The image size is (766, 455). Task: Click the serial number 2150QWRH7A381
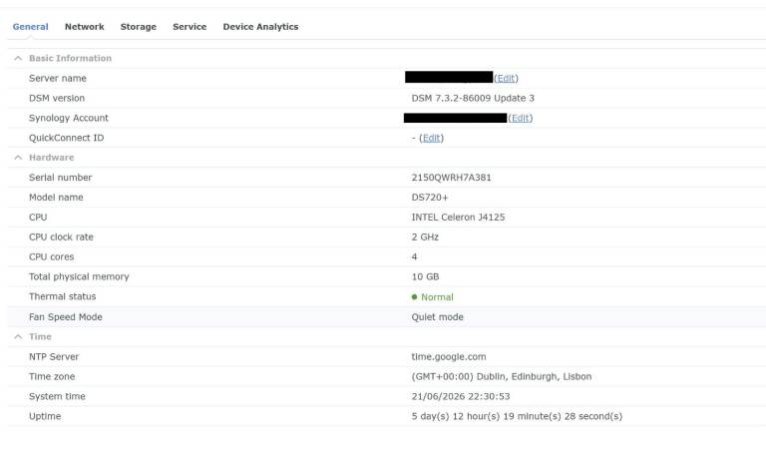coord(452,178)
